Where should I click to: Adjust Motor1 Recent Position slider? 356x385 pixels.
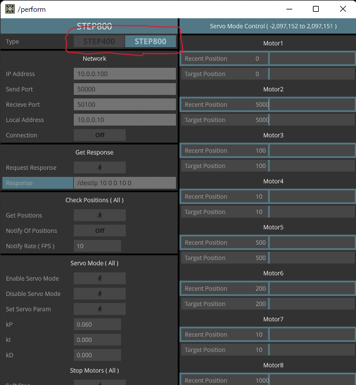point(267,58)
